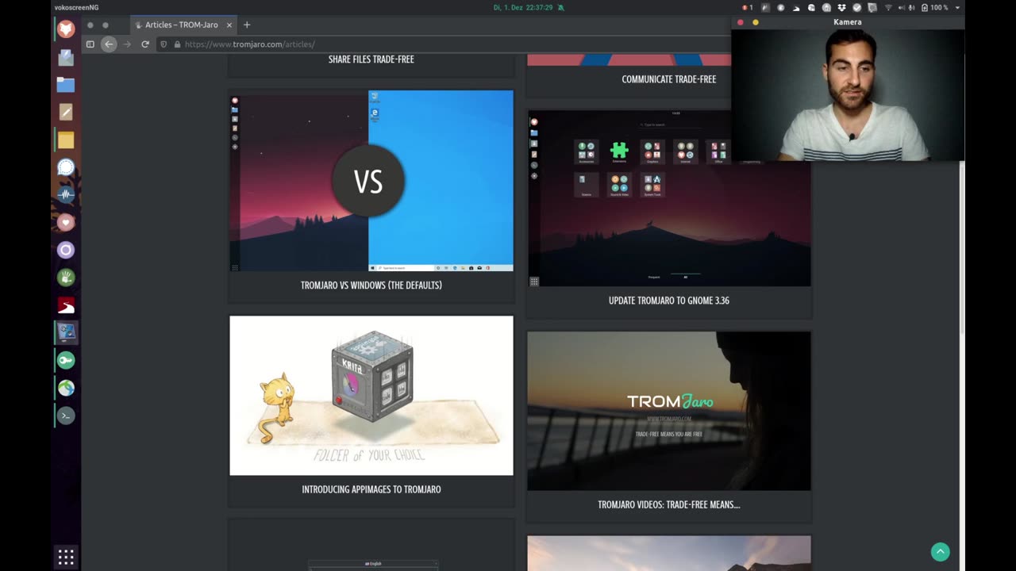Click the GNOME desktop apps thumbnail
The image size is (1016, 571).
pos(668,198)
